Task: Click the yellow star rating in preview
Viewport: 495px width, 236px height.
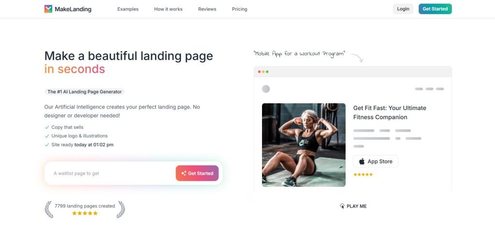Action: [x=363, y=174]
